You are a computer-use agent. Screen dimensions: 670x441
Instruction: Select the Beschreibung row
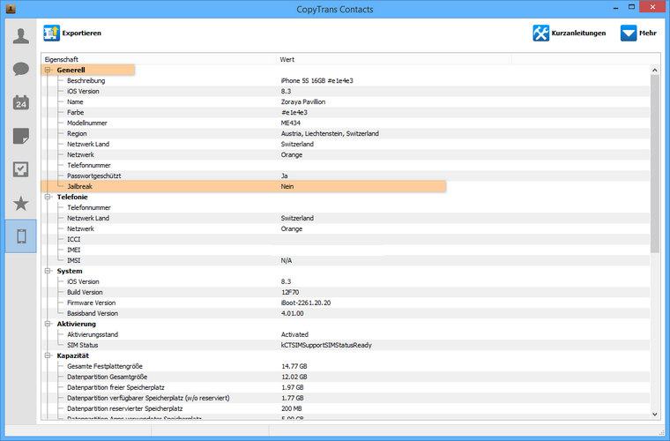coord(346,80)
